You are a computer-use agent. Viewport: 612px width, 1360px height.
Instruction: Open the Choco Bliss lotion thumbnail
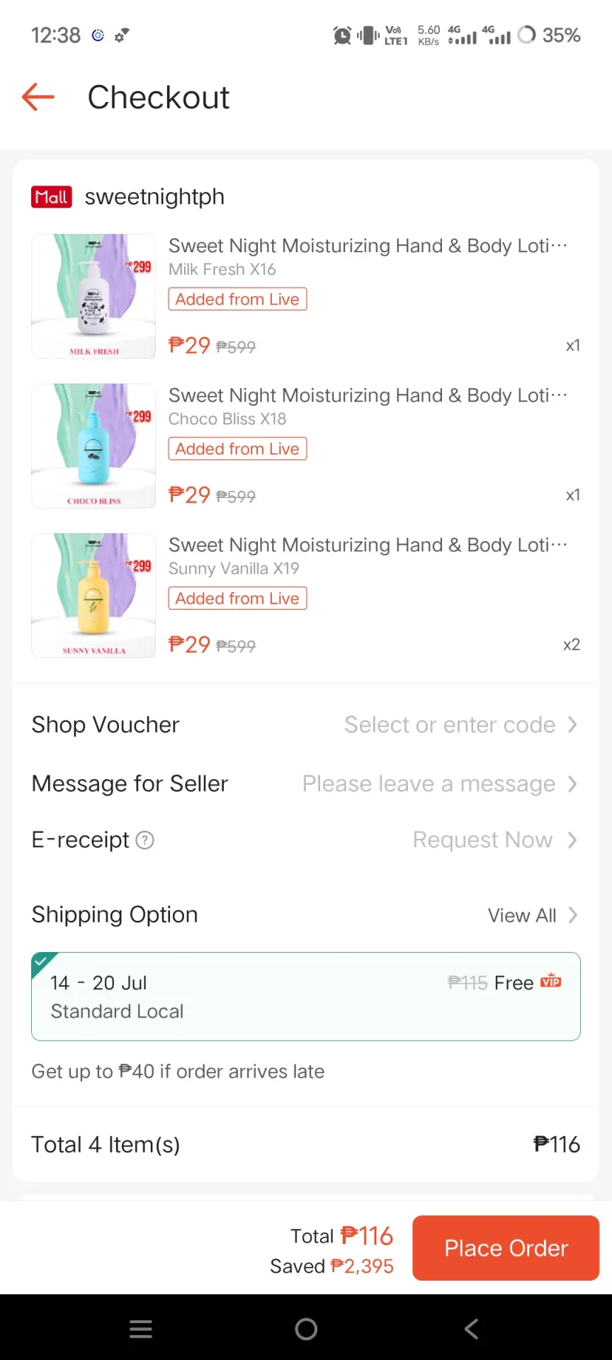click(x=93, y=446)
